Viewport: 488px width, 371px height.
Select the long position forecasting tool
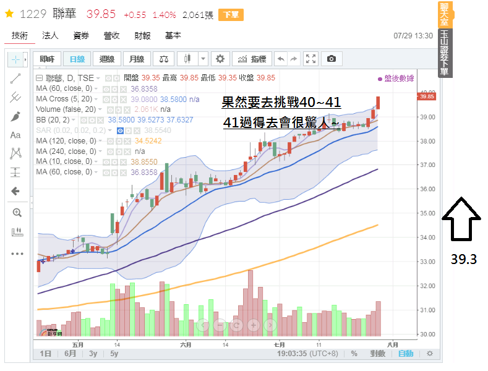[x=15, y=172]
